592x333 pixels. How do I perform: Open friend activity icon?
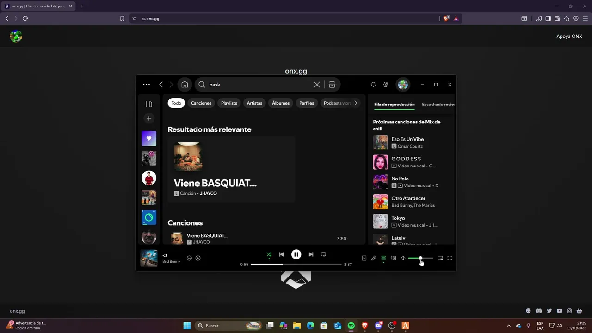(386, 85)
